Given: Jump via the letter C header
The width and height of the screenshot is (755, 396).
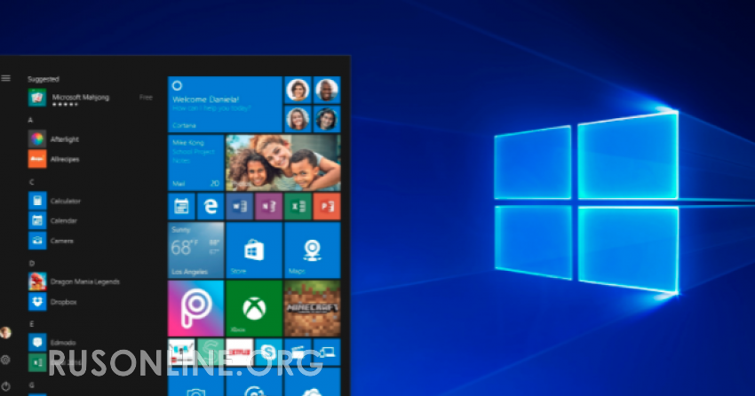Looking at the screenshot, I should [x=31, y=182].
